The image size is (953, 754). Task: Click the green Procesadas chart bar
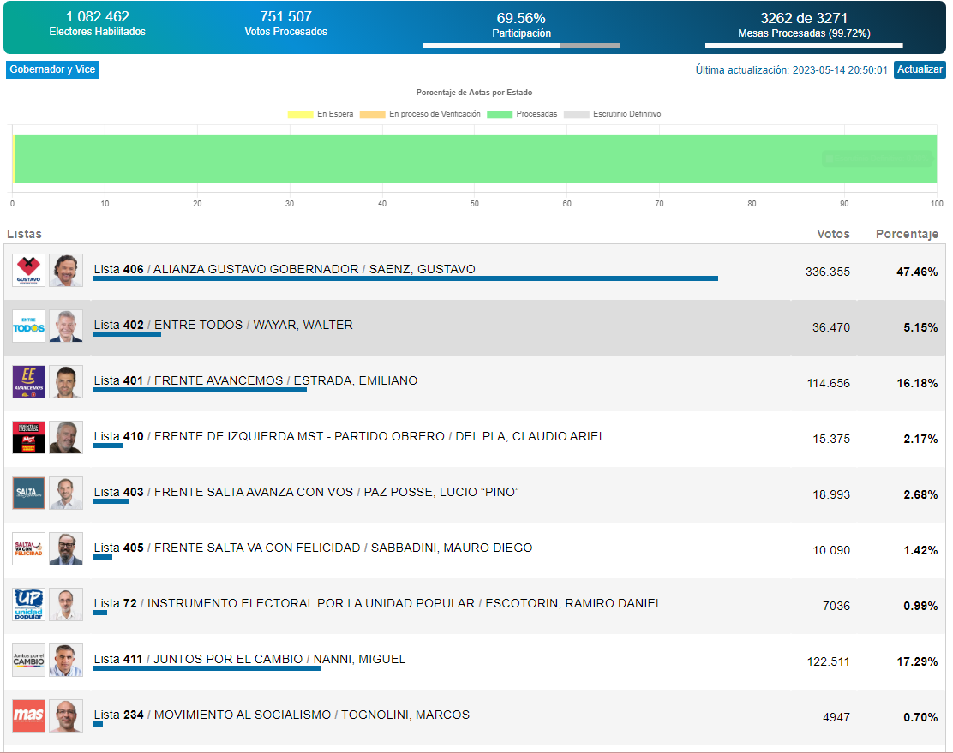coord(476,159)
